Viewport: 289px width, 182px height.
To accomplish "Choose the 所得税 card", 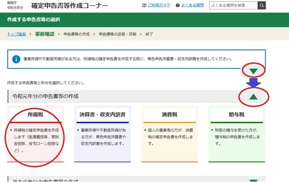I will coord(36,134).
